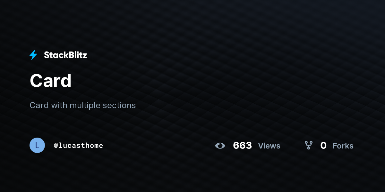Screen dimensions: 385x192
Task: Click the Views label
Action: [x=269, y=146]
